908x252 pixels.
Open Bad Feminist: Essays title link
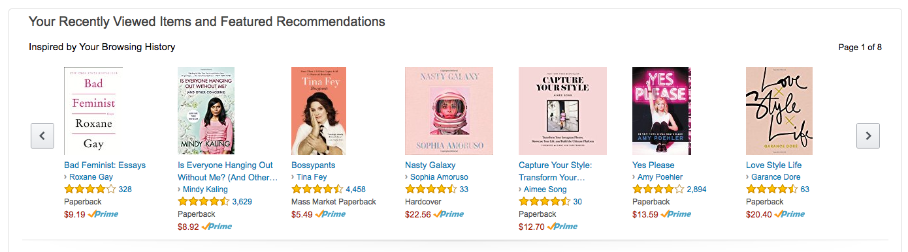point(105,165)
